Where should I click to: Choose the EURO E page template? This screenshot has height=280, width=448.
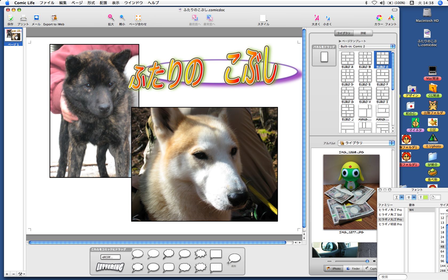(365, 78)
